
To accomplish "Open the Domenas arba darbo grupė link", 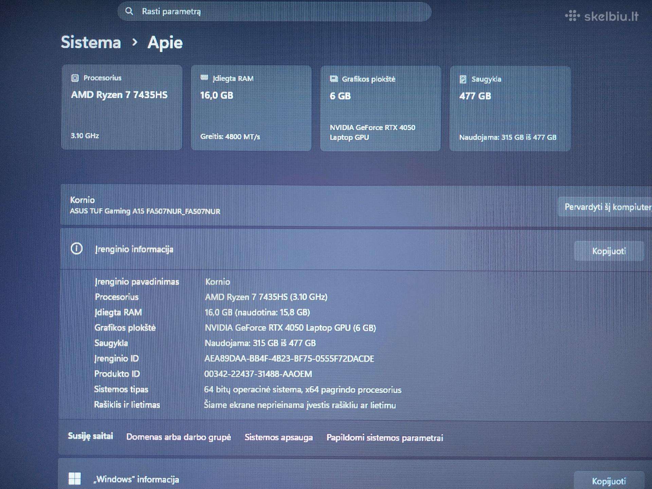I will (x=179, y=437).
